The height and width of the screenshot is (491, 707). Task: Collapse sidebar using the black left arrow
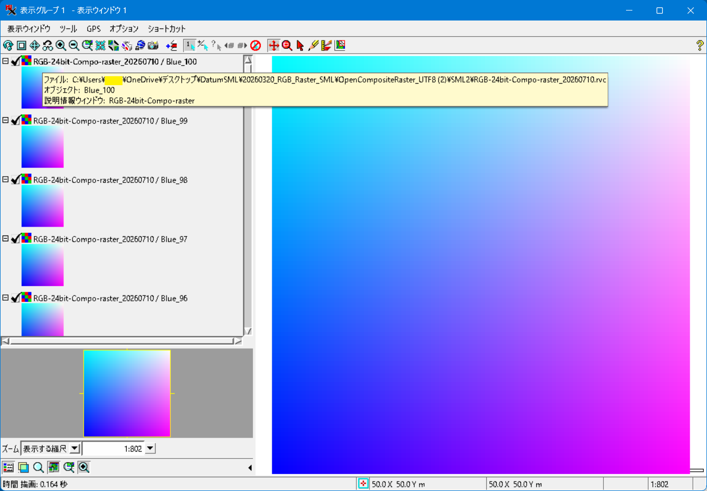coord(250,467)
